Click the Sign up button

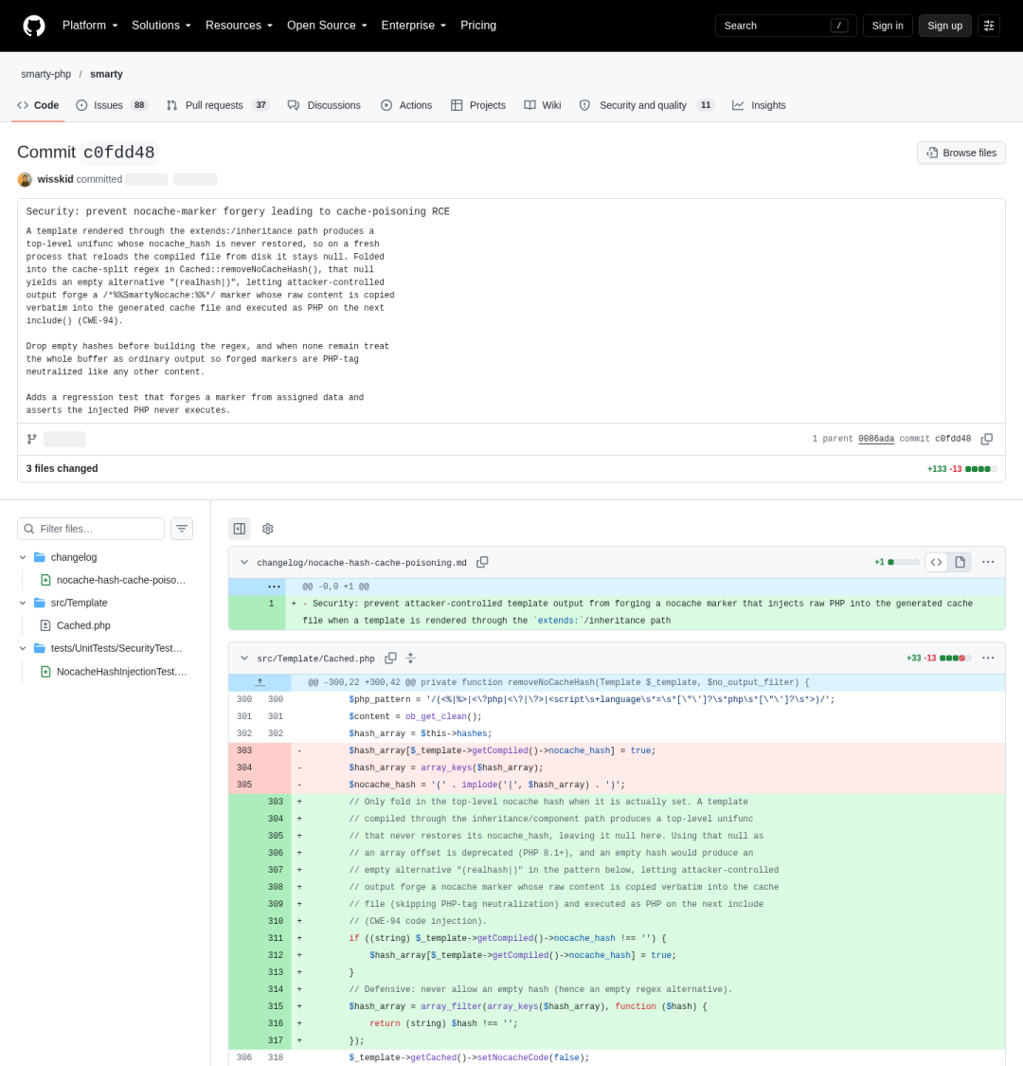(944, 26)
